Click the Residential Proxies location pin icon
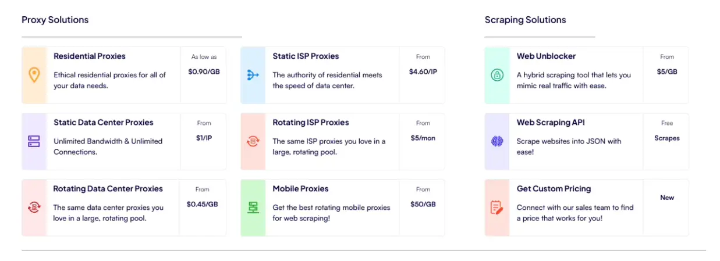720x261 pixels. [34, 75]
